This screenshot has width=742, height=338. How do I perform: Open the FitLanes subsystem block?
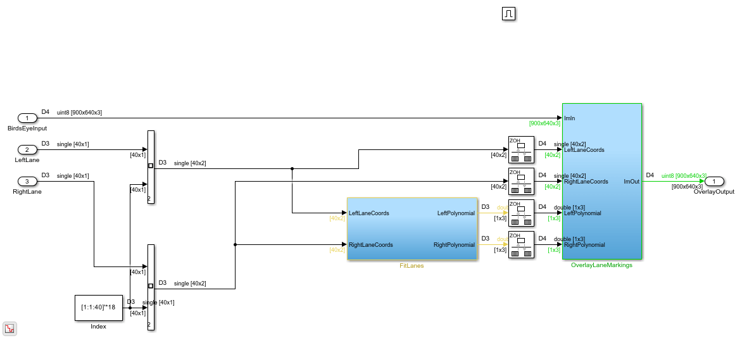click(412, 228)
